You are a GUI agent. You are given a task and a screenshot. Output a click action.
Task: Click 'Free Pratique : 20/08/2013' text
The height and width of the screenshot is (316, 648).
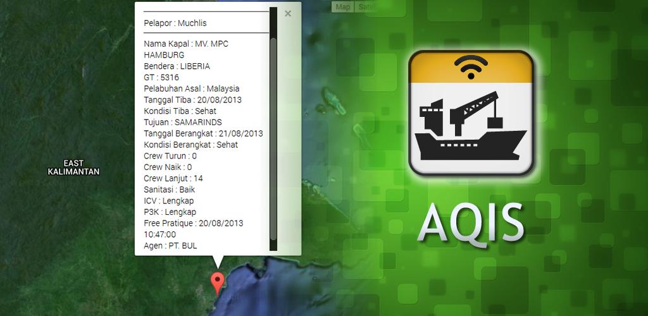(194, 223)
